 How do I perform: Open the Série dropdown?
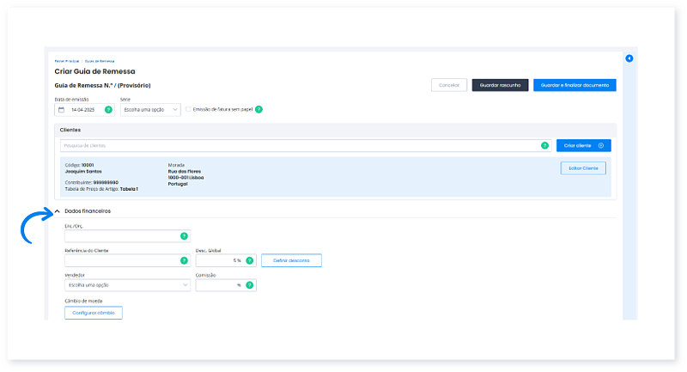coord(150,110)
